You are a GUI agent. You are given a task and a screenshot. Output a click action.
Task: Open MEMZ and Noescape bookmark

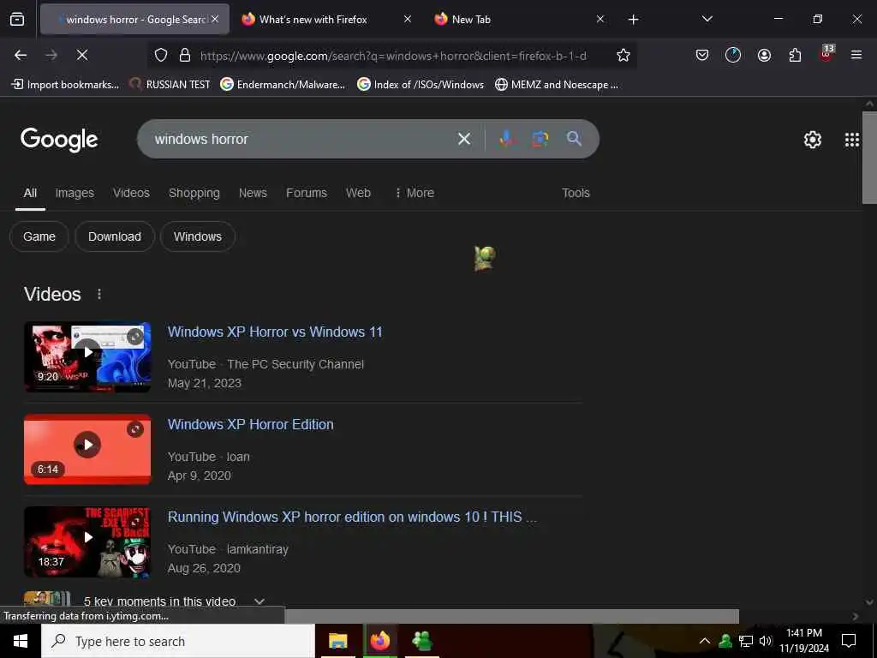(557, 85)
